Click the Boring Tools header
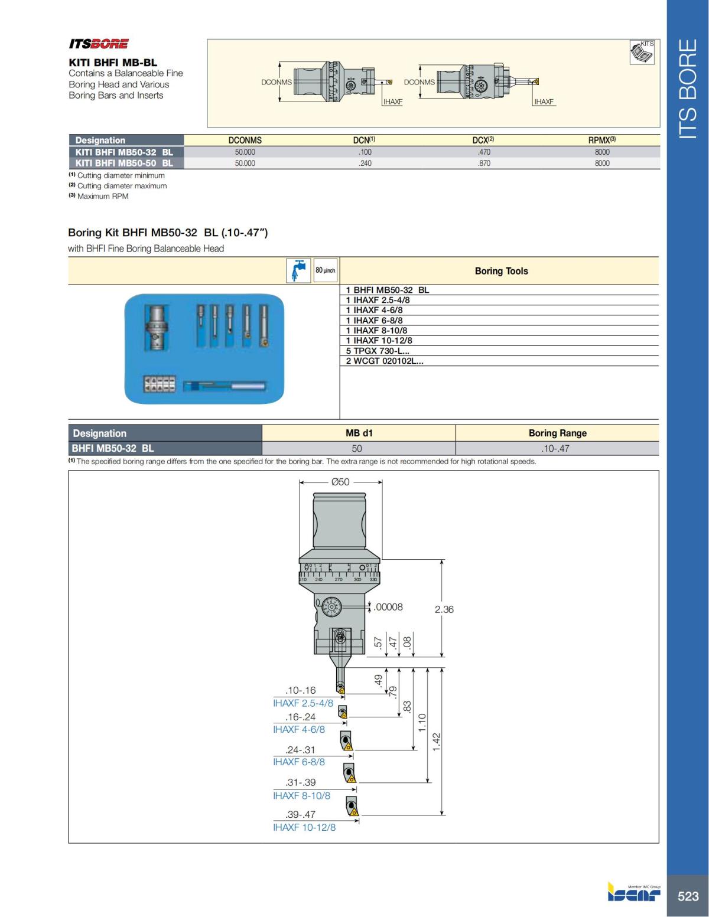Viewport: 709px width, 917px height. point(501,271)
